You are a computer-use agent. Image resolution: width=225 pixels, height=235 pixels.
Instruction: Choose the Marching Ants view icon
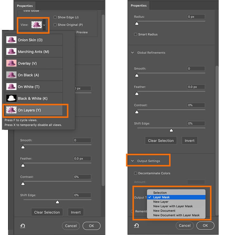(11, 51)
